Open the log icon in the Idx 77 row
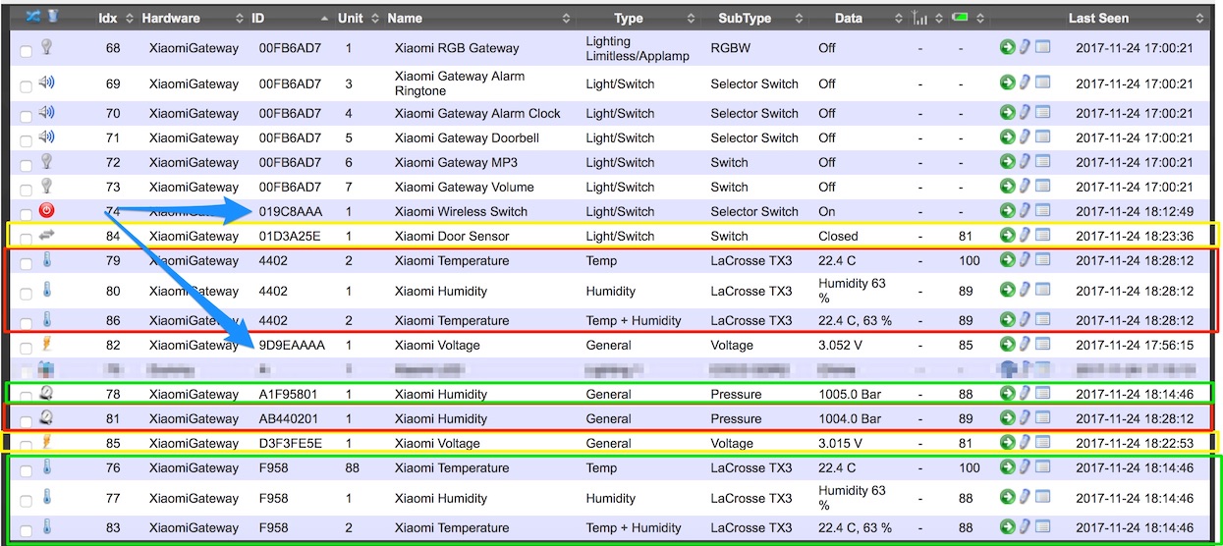 tap(1042, 498)
